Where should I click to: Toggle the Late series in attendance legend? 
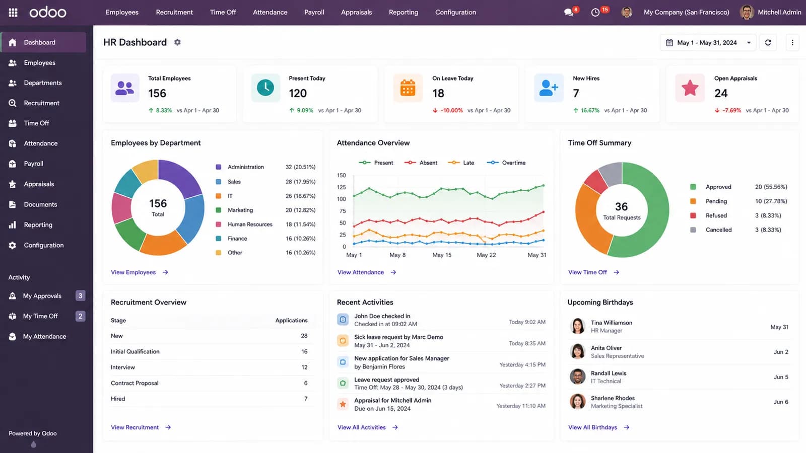coord(461,163)
